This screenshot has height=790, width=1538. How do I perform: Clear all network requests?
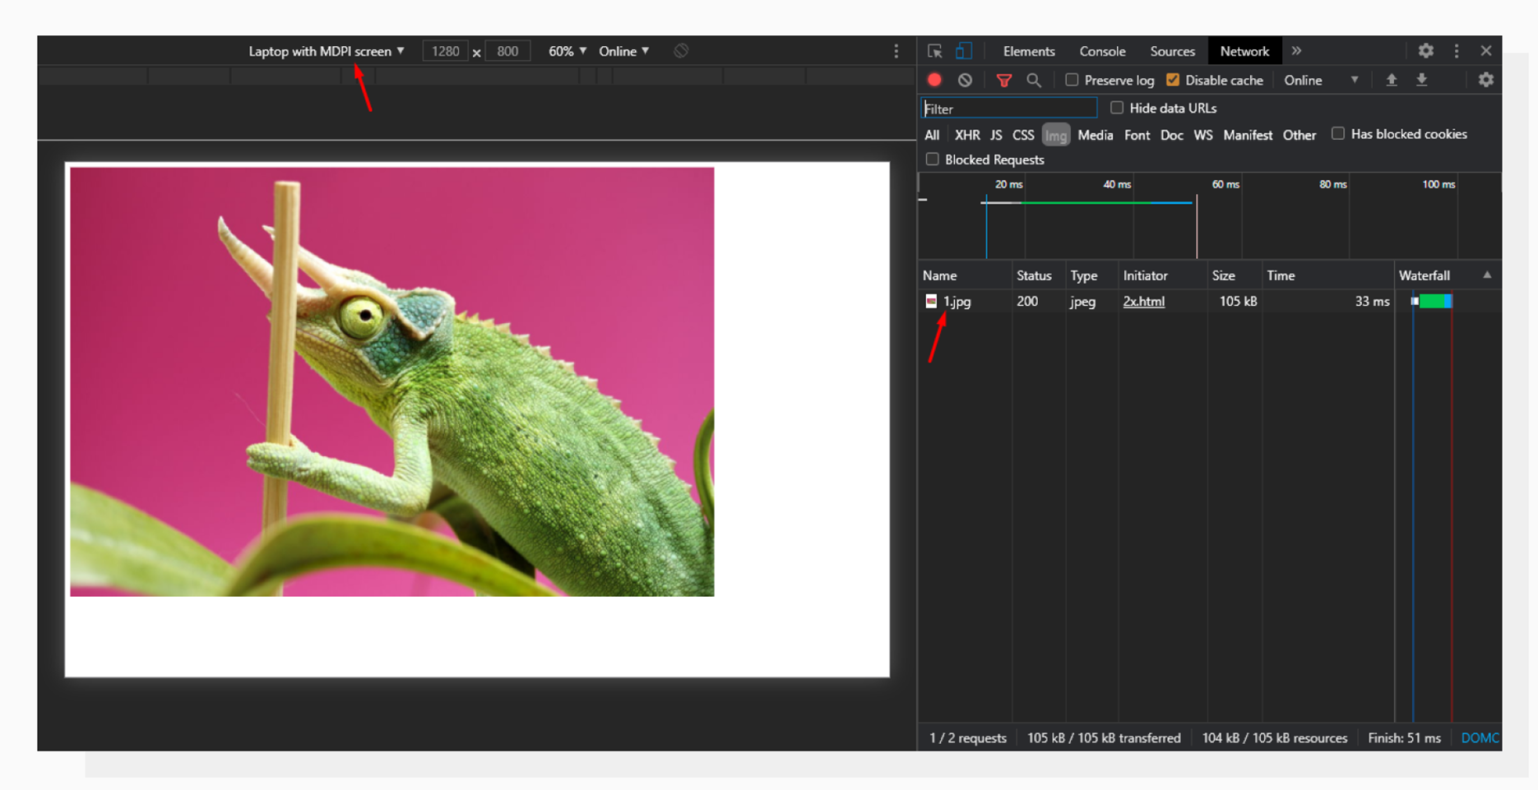[965, 80]
